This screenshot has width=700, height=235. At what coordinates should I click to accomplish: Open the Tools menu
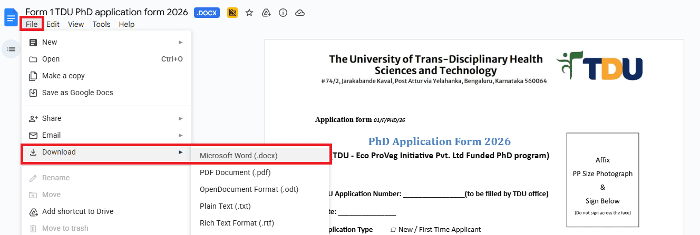coord(101,24)
